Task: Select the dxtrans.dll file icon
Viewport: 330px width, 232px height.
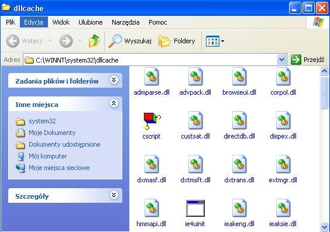Action: [239, 164]
